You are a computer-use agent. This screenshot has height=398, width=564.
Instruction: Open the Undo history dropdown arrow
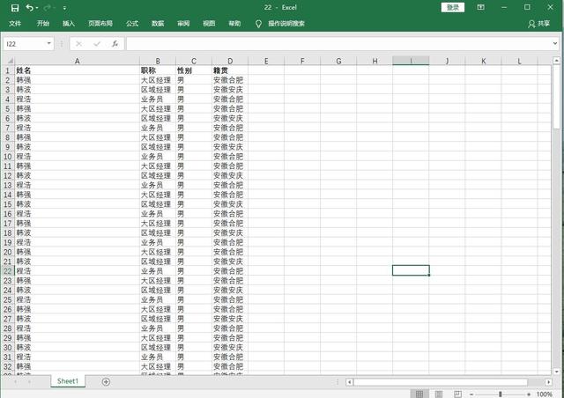[37, 8]
